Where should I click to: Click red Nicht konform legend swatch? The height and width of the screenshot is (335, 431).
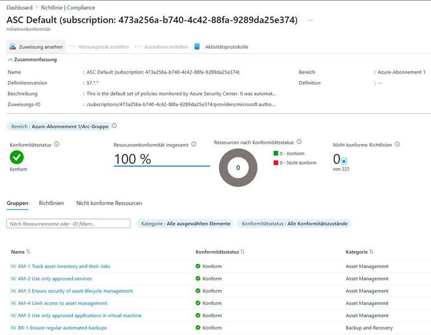click(x=276, y=162)
